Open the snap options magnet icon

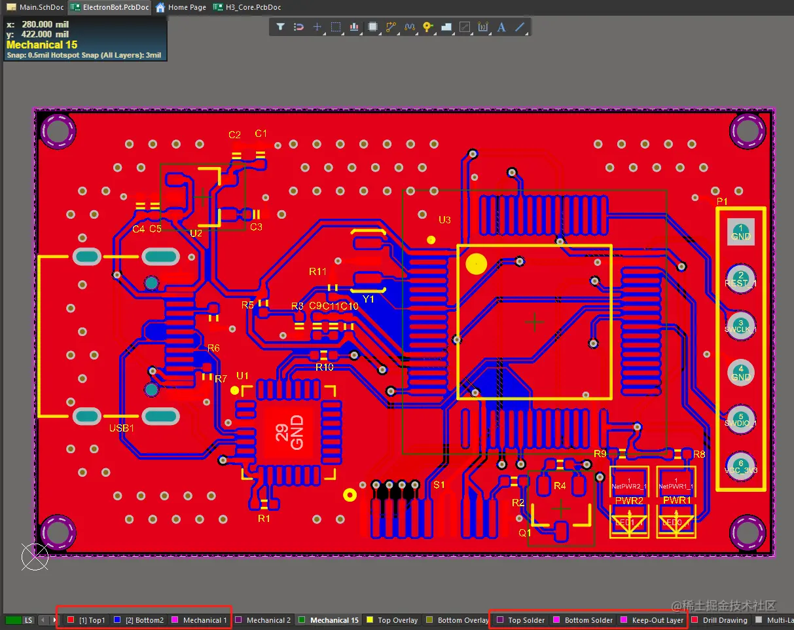click(298, 27)
